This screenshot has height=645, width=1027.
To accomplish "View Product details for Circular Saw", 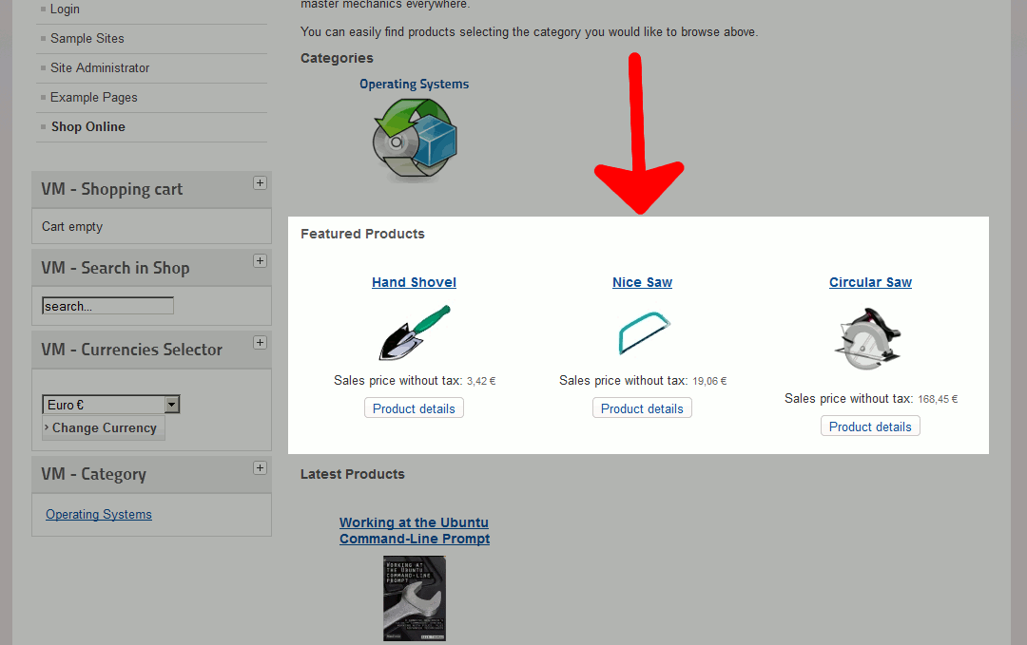I will pyautogui.click(x=870, y=427).
